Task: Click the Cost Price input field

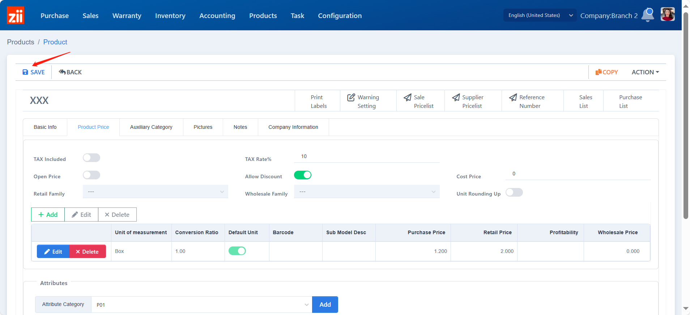Action: coord(578,174)
